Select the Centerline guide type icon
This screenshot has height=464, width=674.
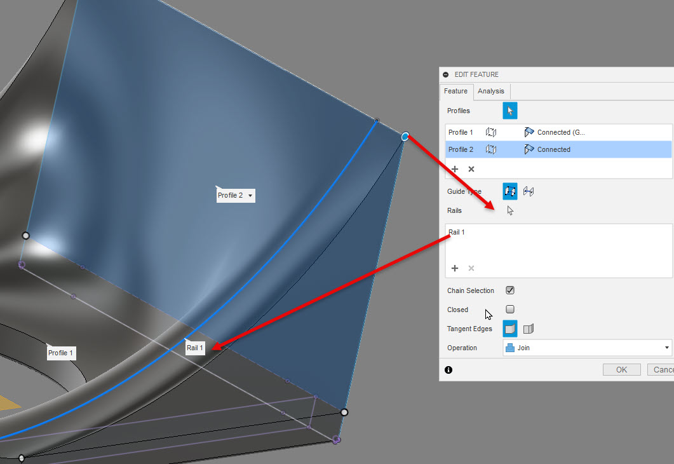tap(528, 191)
